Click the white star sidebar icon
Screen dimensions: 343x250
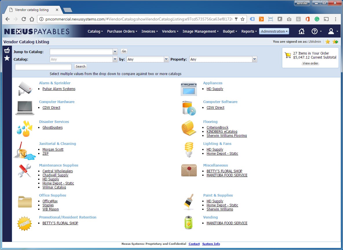[7, 58]
